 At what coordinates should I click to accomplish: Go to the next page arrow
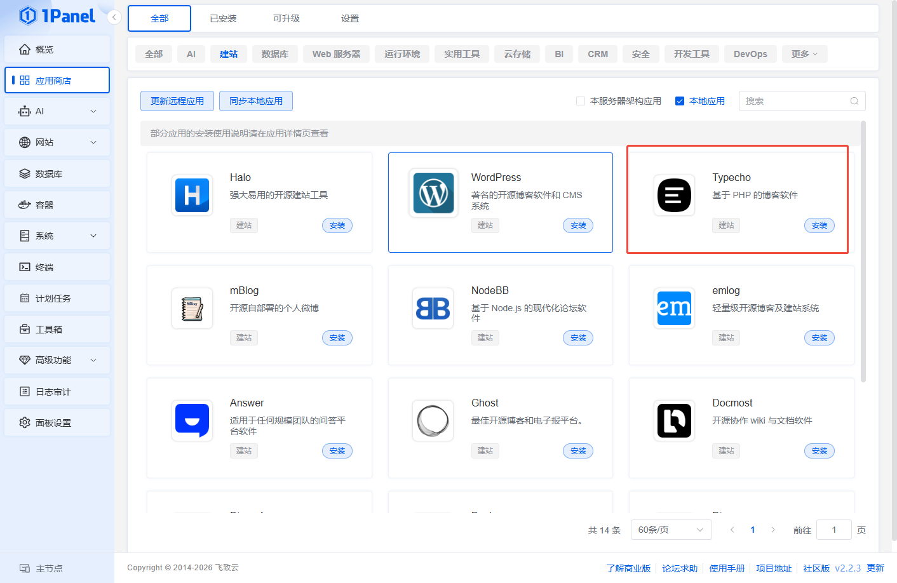click(x=773, y=530)
